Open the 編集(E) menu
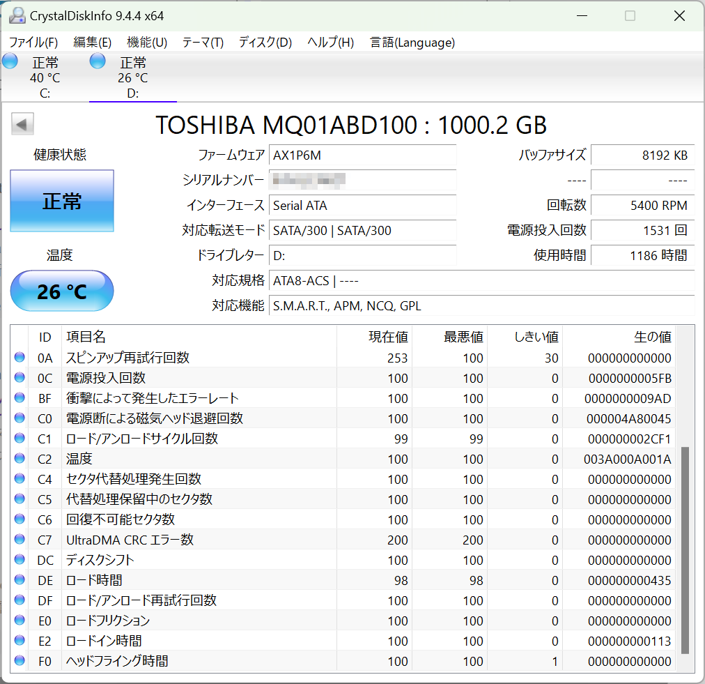The width and height of the screenshot is (705, 684). pos(92,43)
